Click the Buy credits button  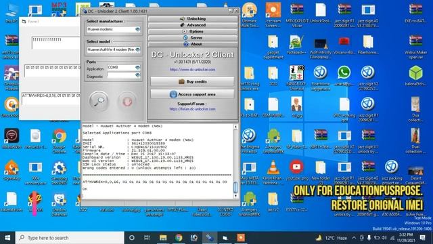tap(192, 81)
